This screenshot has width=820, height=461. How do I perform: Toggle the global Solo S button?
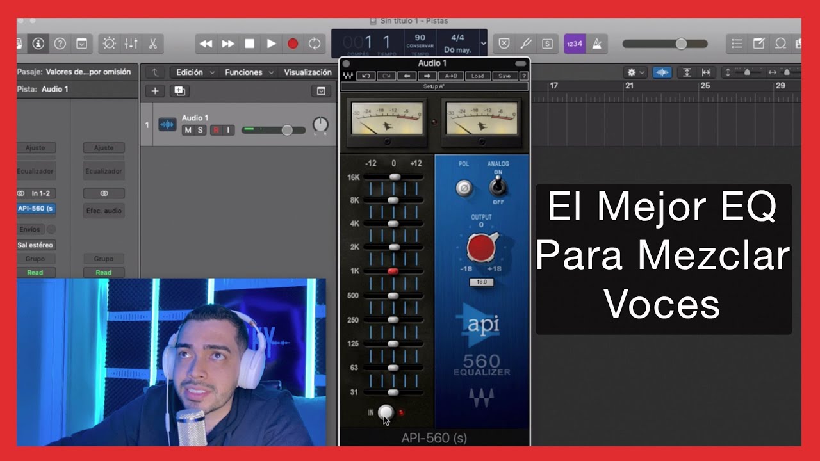[547, 44]
